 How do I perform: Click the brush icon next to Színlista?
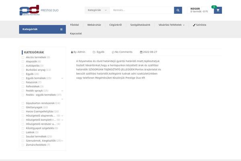(x=194, y=25)
